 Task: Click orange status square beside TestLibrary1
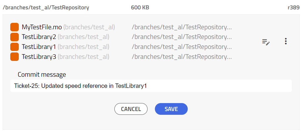(x=14, y=47)
